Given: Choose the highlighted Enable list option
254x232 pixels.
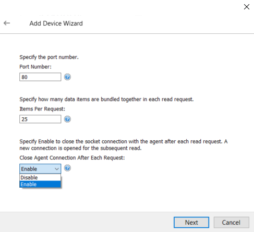Looking at the screenshot, I should [x=40, y=184].
